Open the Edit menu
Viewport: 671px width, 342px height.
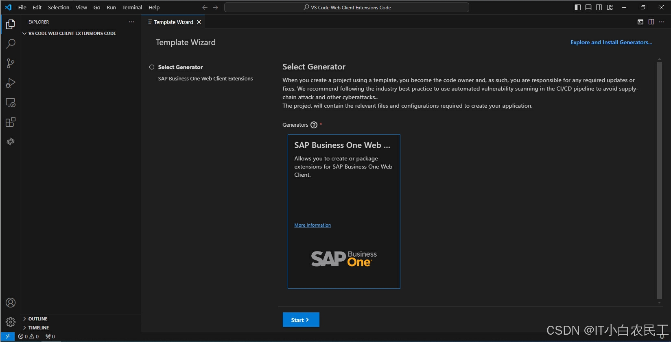pos(37,7)
